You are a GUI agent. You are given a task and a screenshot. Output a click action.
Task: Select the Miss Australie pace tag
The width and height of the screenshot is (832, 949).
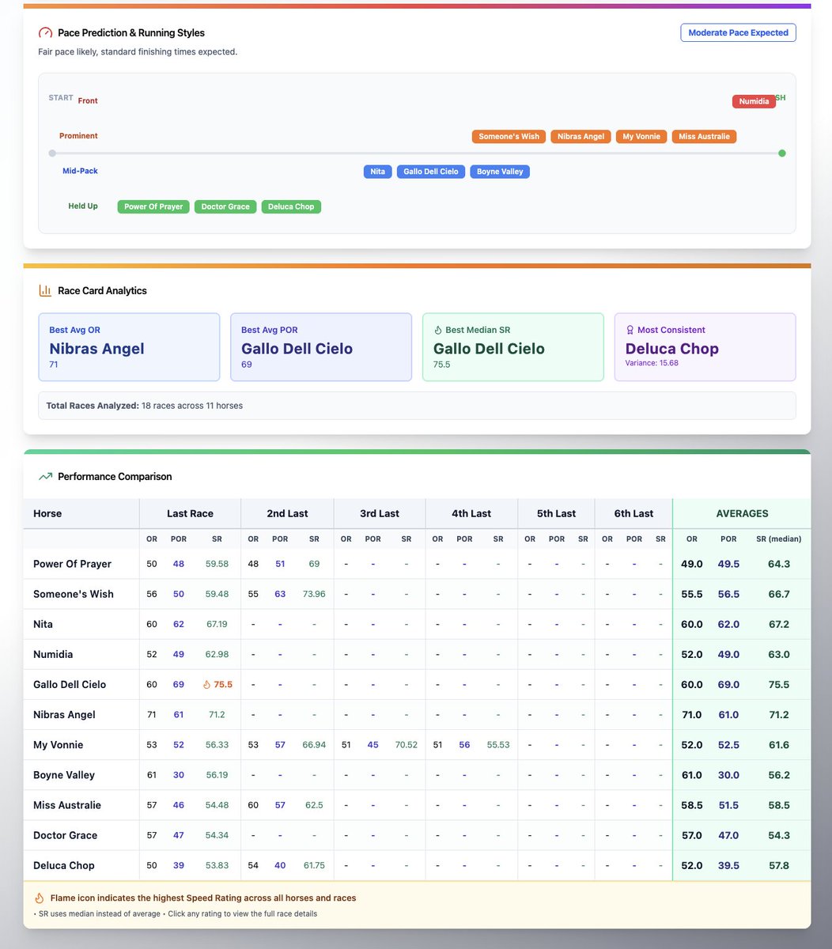point(704,137)
